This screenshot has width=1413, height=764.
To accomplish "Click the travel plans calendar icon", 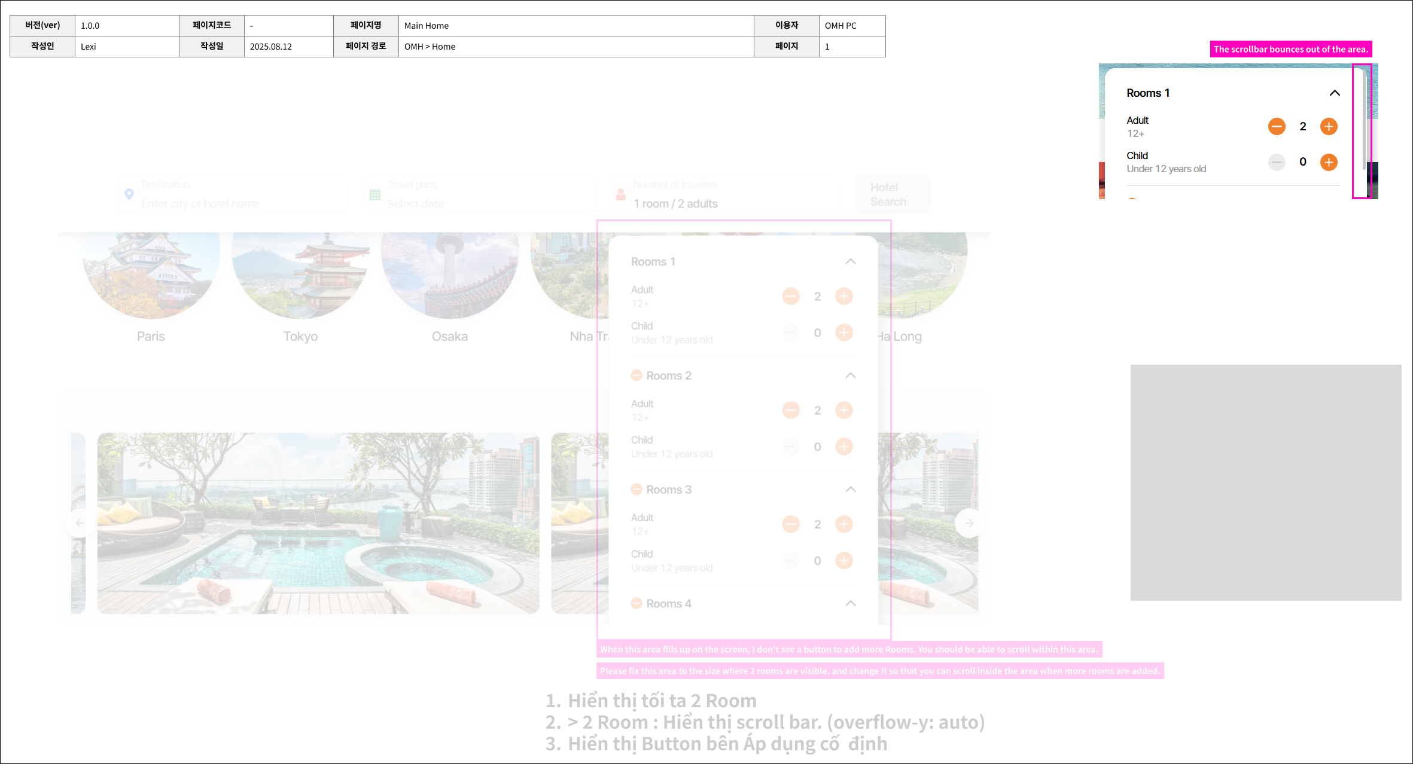I will [375, 194].
